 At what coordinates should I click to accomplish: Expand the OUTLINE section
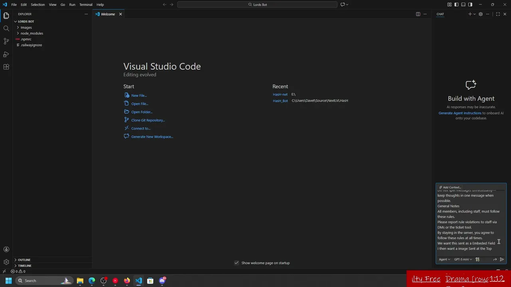[x=52, y=260]
